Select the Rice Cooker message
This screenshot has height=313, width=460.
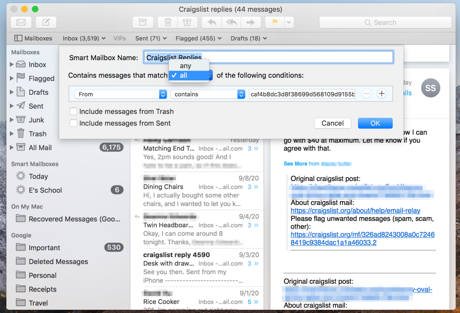(x=197, y=299)
